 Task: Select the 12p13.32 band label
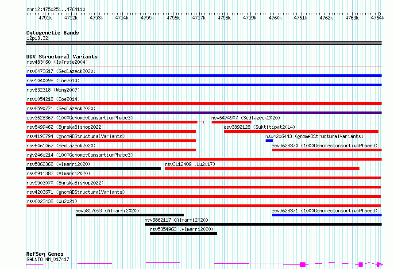[37, 38]
